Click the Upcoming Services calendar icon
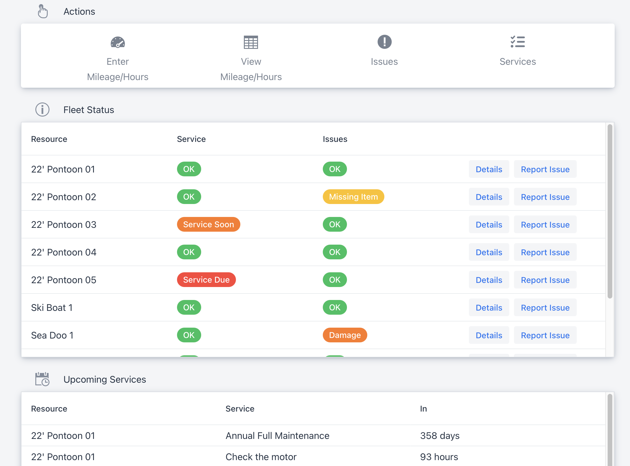Viewport: 630px width, 466px height. point(42,379)
